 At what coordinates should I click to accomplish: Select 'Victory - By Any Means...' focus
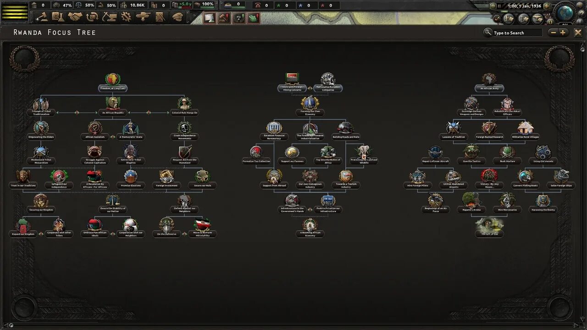pyautogui.click(x=489, y=180)
